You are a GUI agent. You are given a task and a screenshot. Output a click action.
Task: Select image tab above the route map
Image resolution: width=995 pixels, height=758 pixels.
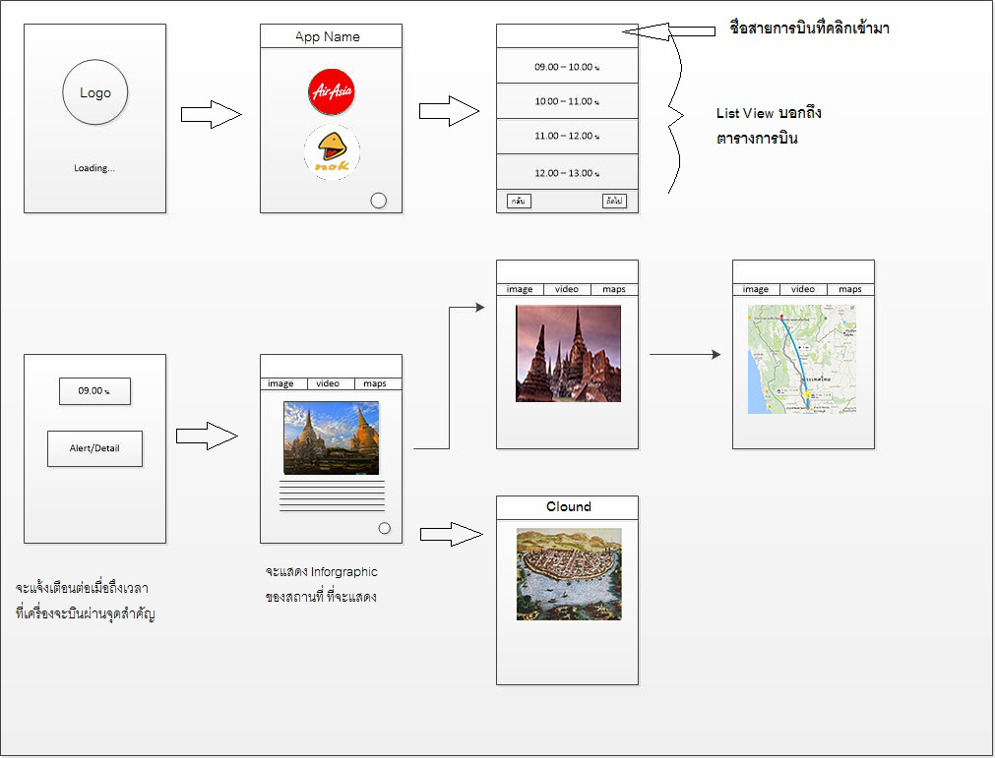pyautogui.click(x=756, y=289)
